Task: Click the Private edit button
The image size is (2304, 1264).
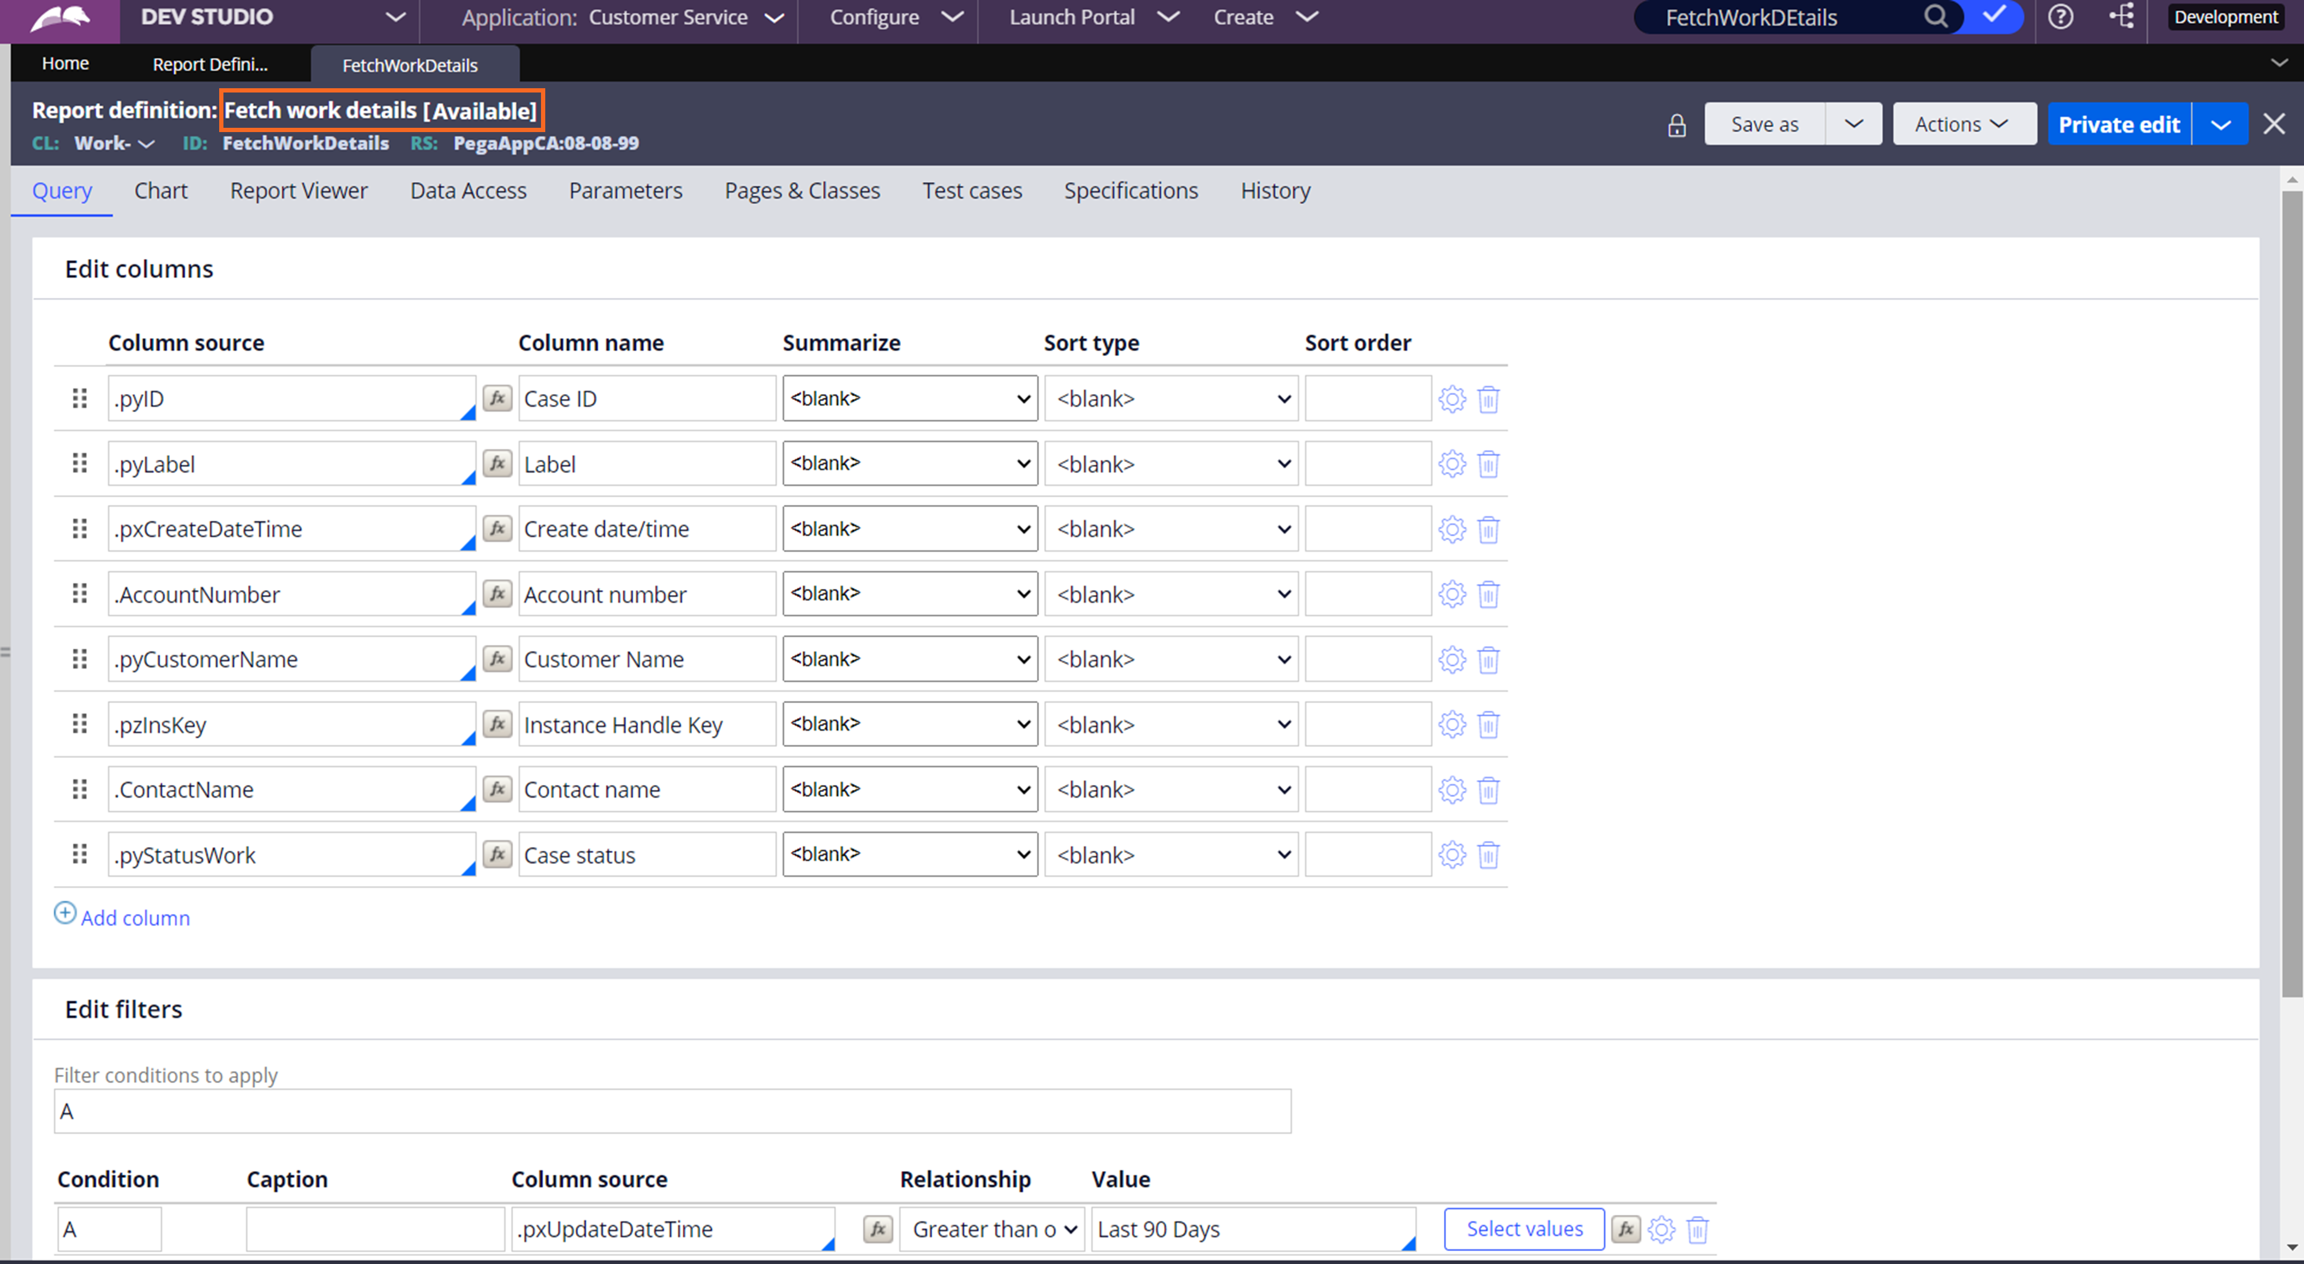Action: tap(2119, 125)
